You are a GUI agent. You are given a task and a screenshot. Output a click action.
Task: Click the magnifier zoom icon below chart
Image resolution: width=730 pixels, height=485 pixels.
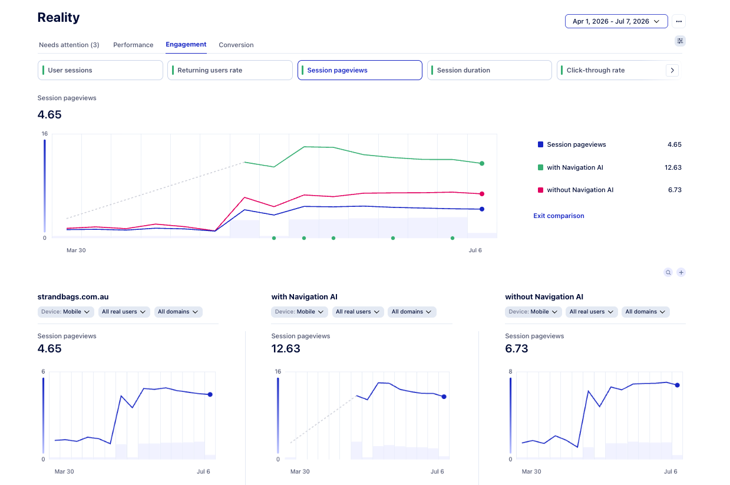668,272
